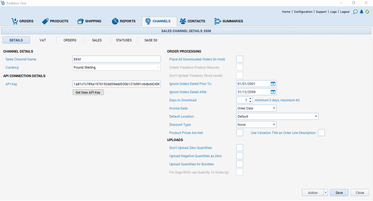Image resolution: width=373 pixels, height=201 pixels.
Task: Open the Logs link
Action: coord(333,12)
